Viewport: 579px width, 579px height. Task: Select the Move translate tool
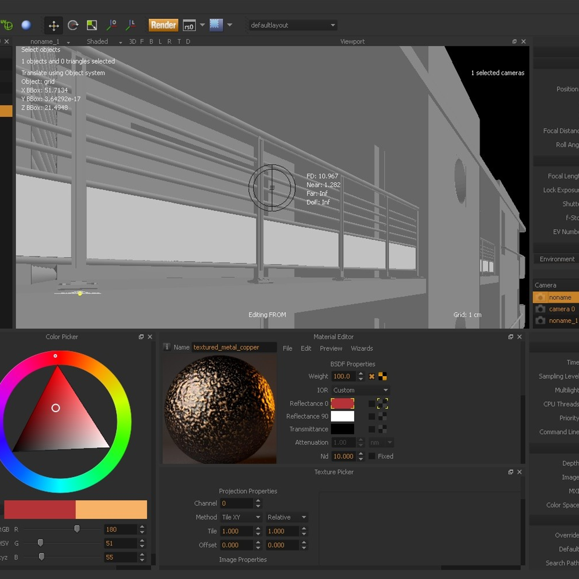coord(54,25)
